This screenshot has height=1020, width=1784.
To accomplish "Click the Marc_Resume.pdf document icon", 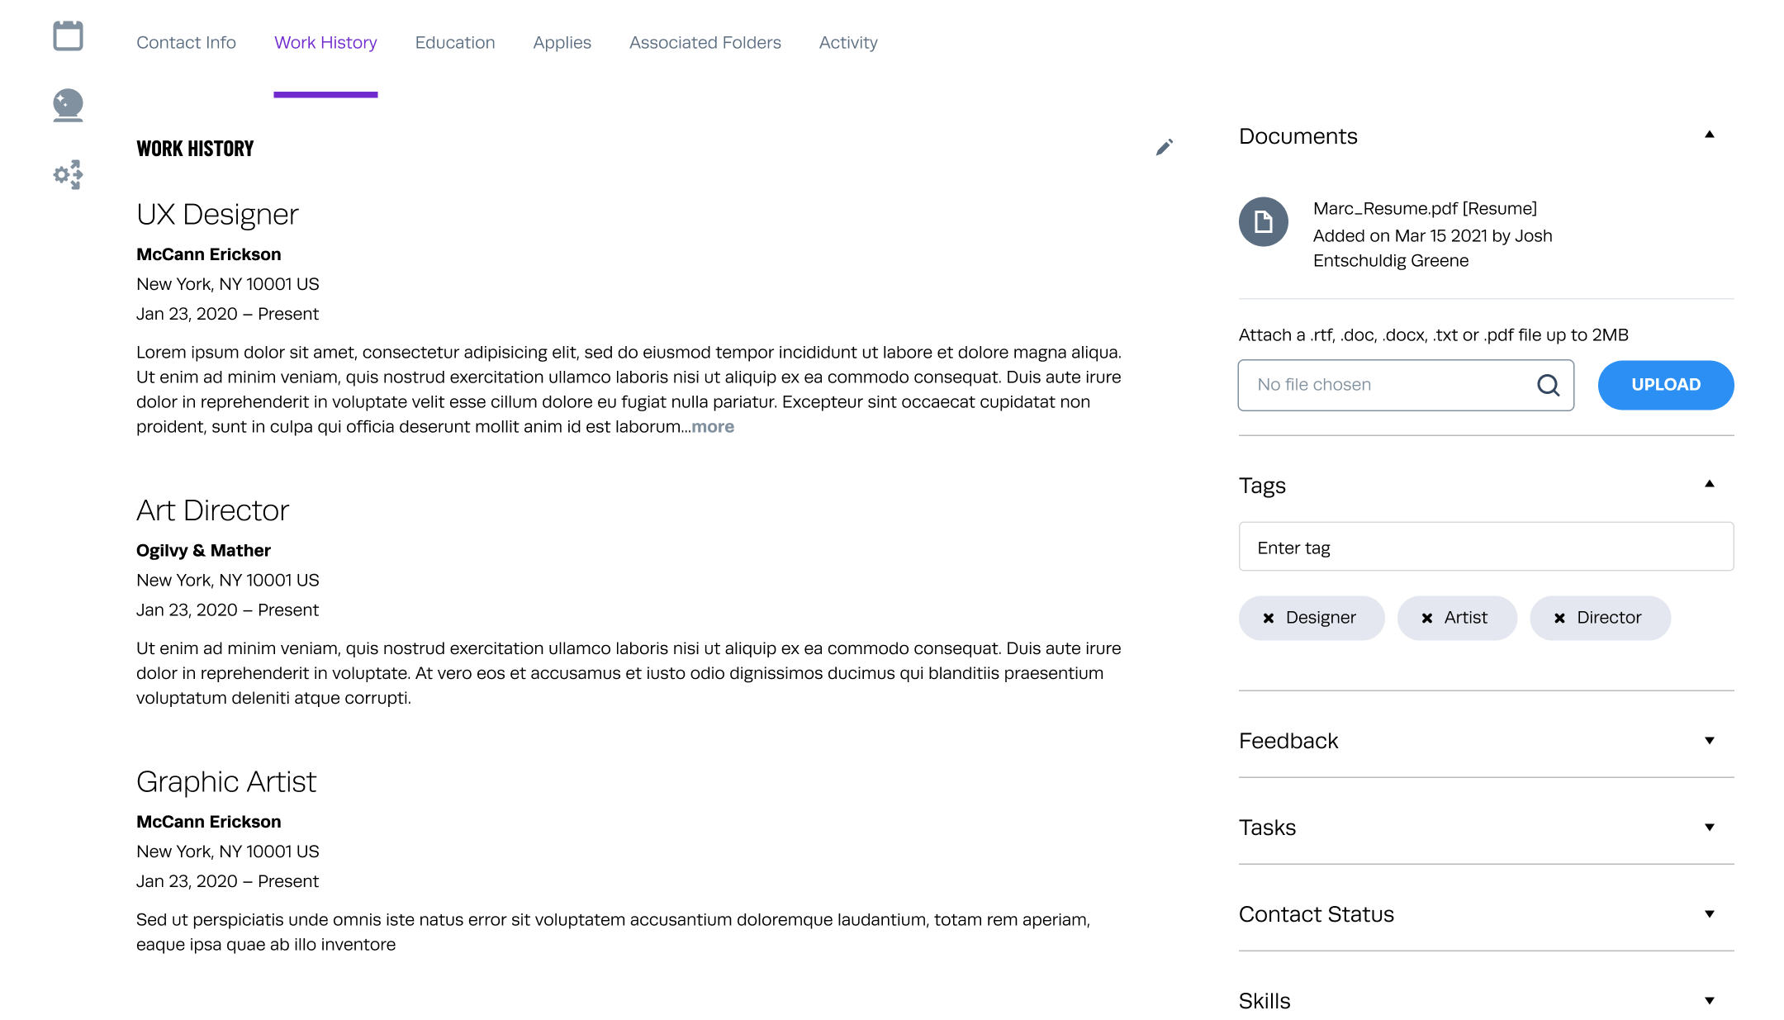I will (x=1263, y=221).
